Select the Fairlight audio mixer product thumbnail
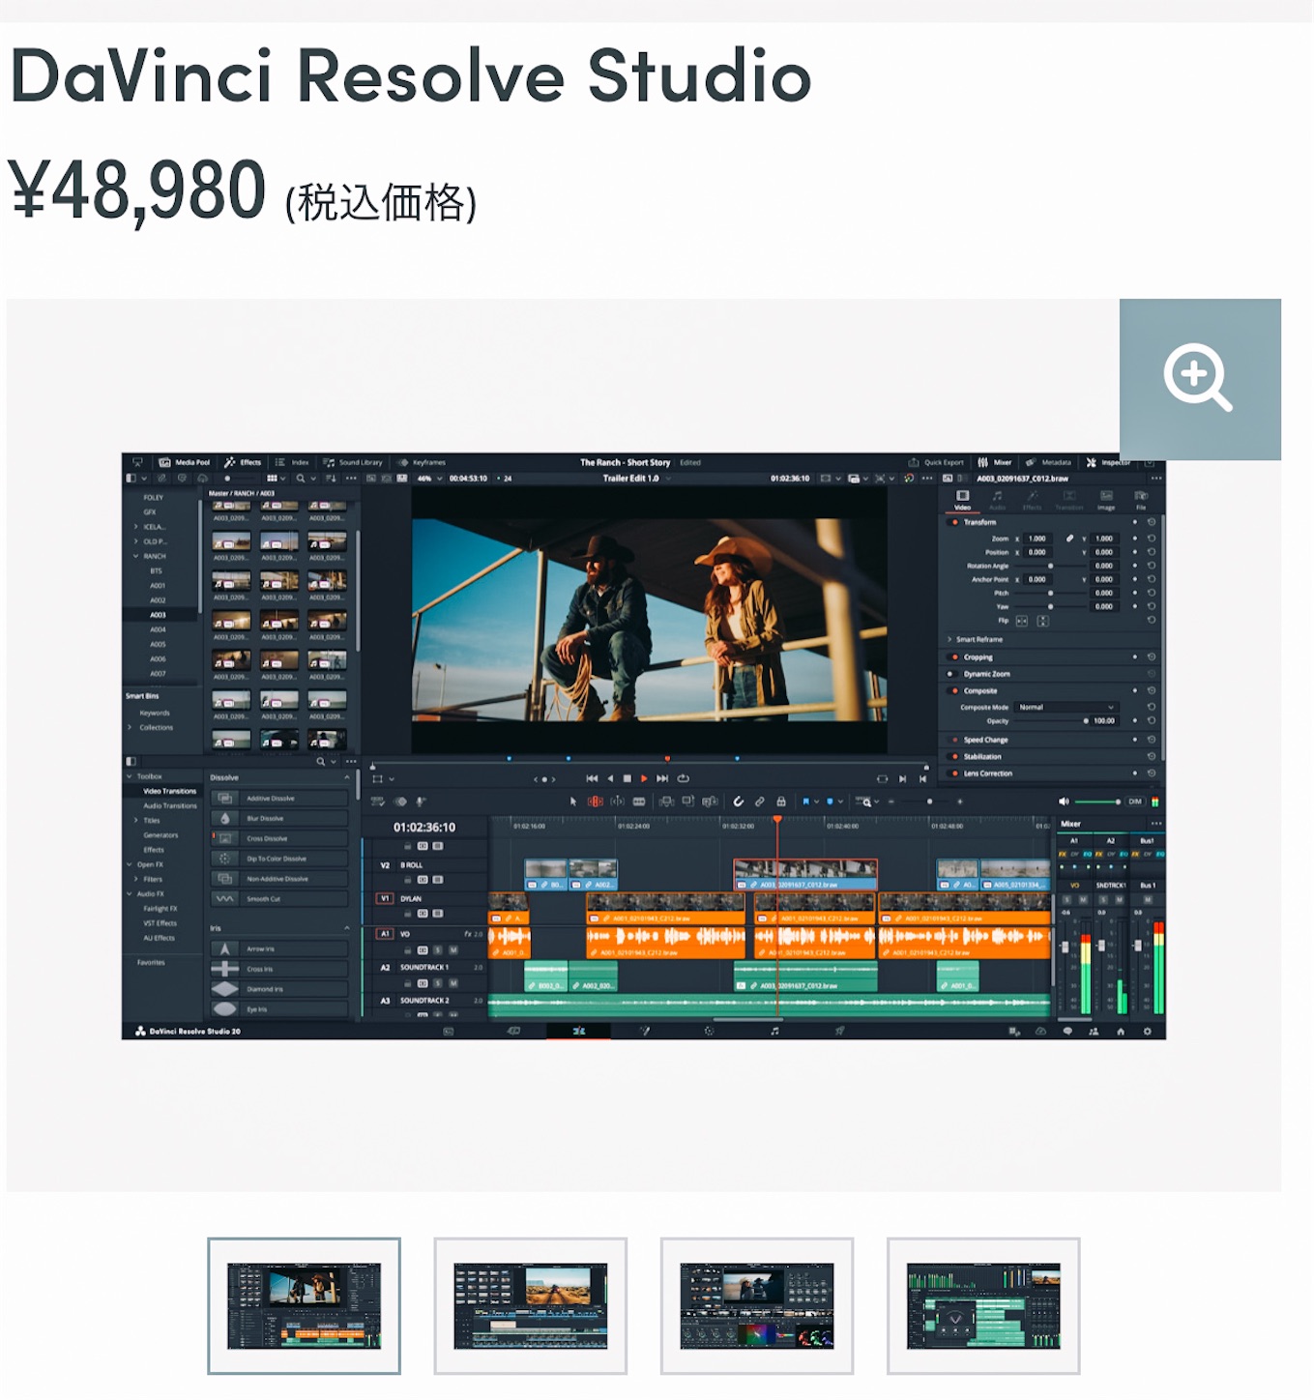The height and width of the screenshot is (1400, 1314). pos(983,1306)
